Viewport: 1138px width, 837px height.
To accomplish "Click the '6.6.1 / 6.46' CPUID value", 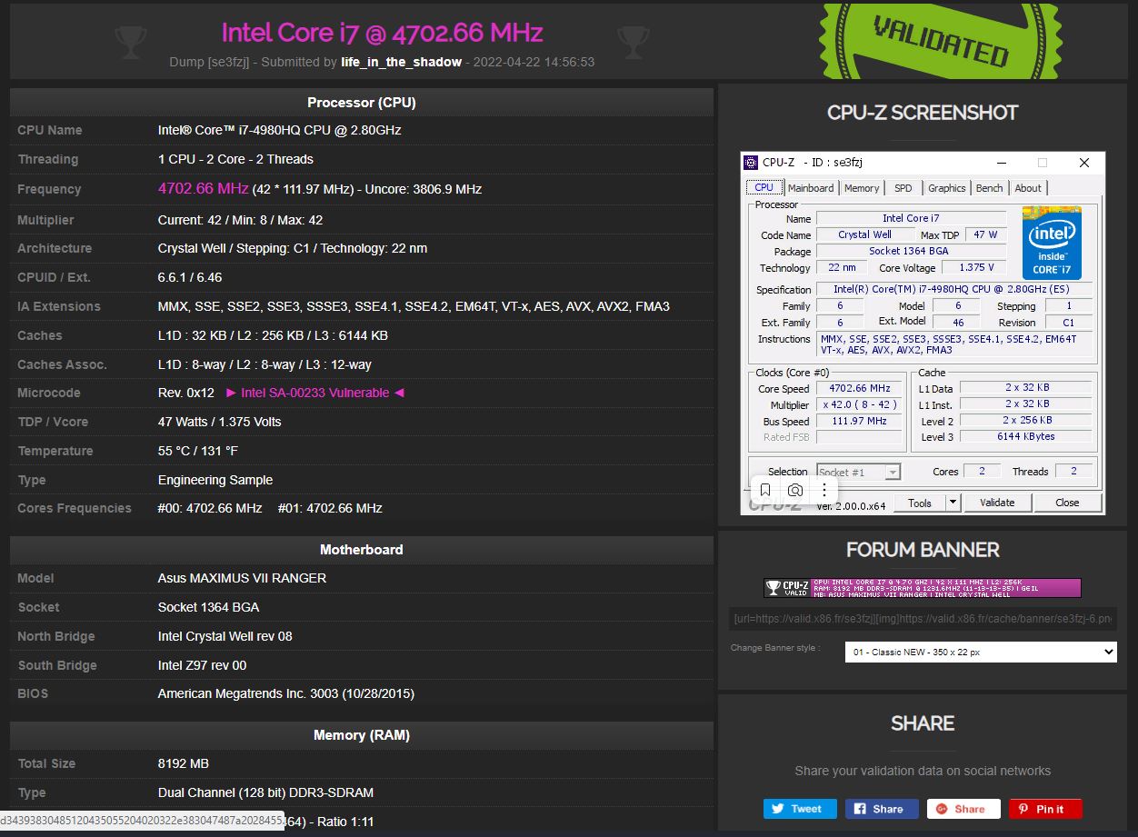I will 190,277.
